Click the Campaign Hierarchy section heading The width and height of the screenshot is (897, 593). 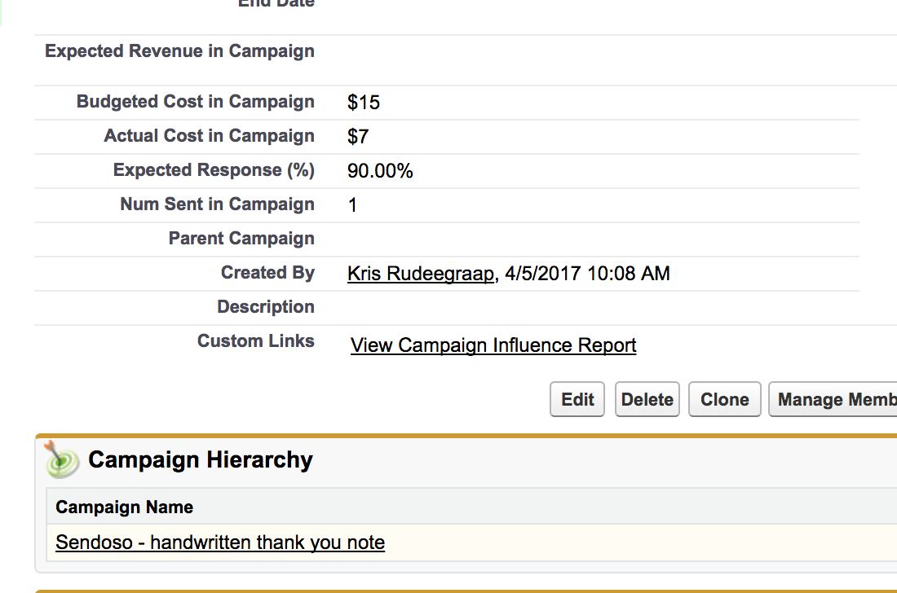(201, 460)
